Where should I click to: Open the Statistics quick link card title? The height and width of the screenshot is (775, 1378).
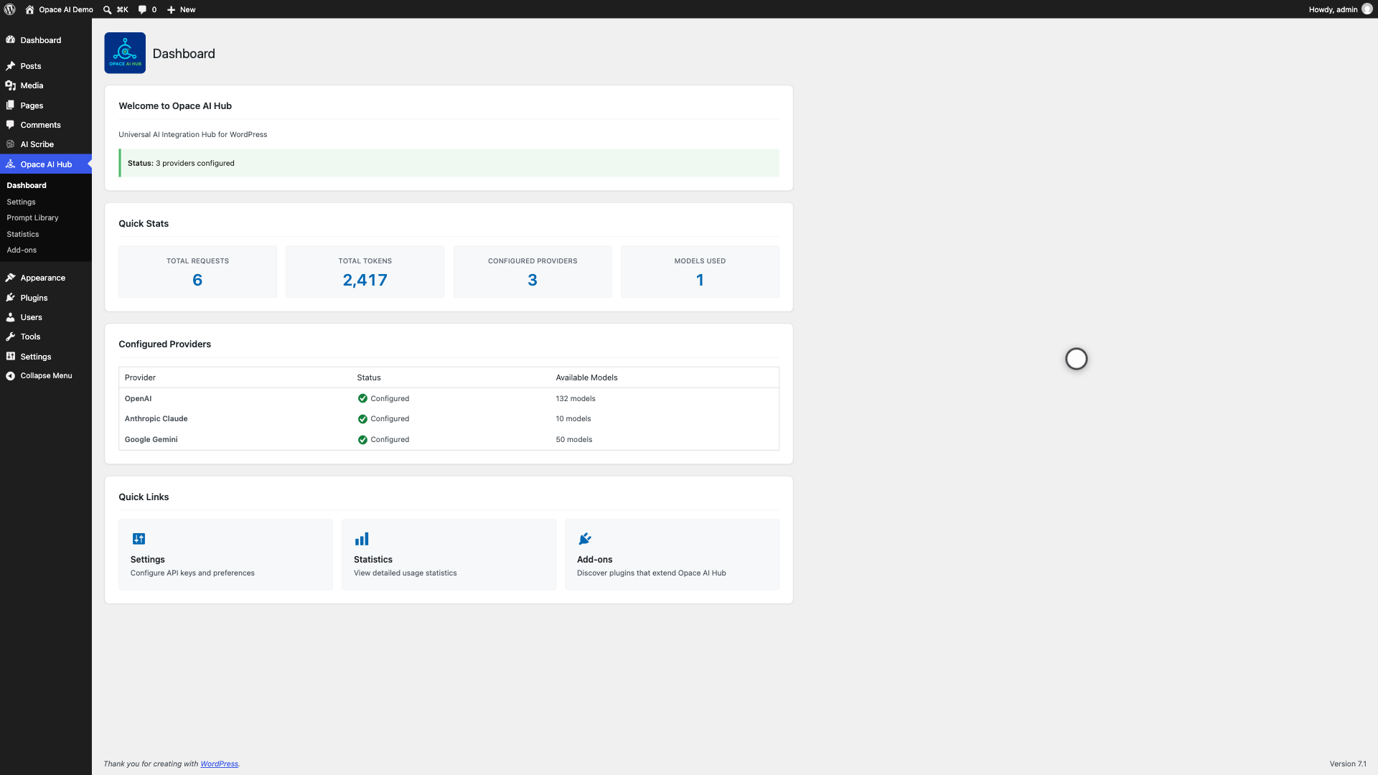pos(373,560)
